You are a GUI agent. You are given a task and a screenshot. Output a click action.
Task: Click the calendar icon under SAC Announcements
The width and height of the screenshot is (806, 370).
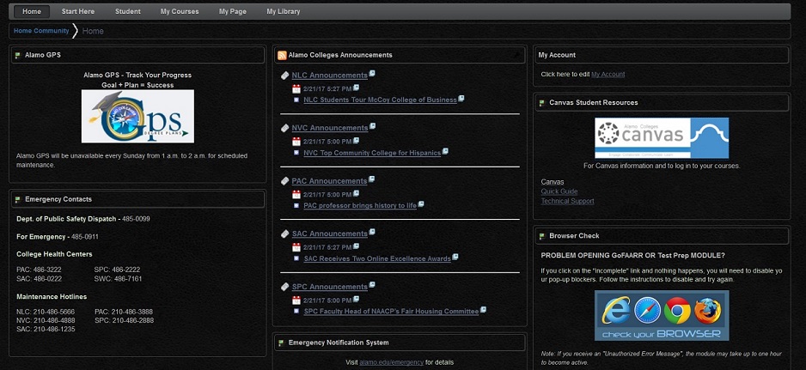tap(296, 247)
